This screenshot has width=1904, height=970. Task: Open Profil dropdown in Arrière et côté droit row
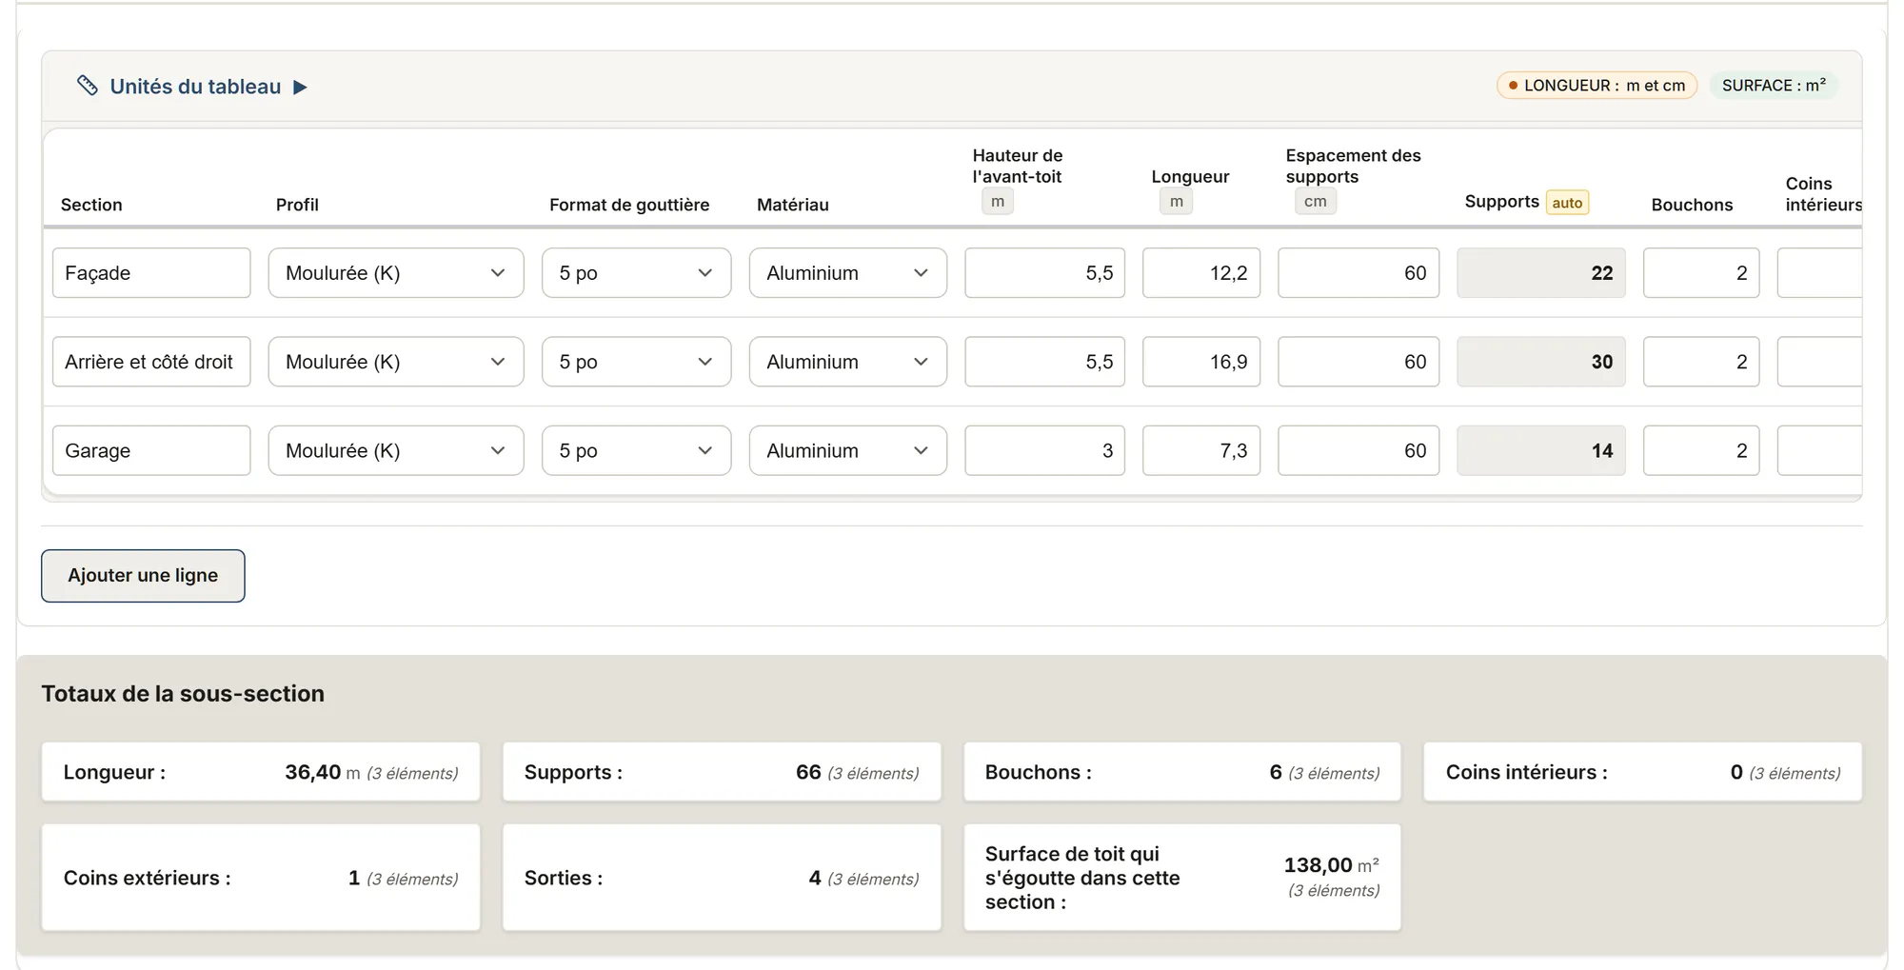coord(396,362)
